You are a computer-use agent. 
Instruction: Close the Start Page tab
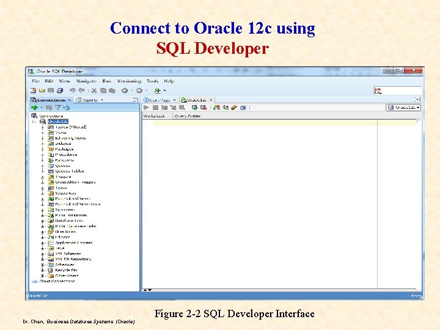(175, 100)
